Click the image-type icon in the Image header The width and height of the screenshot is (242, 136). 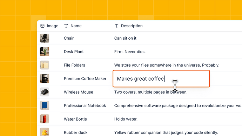(42, 26)
